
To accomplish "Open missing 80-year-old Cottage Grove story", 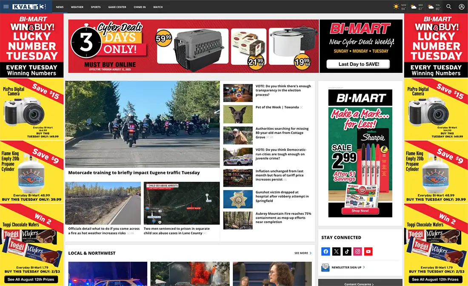I will [282, 133].
